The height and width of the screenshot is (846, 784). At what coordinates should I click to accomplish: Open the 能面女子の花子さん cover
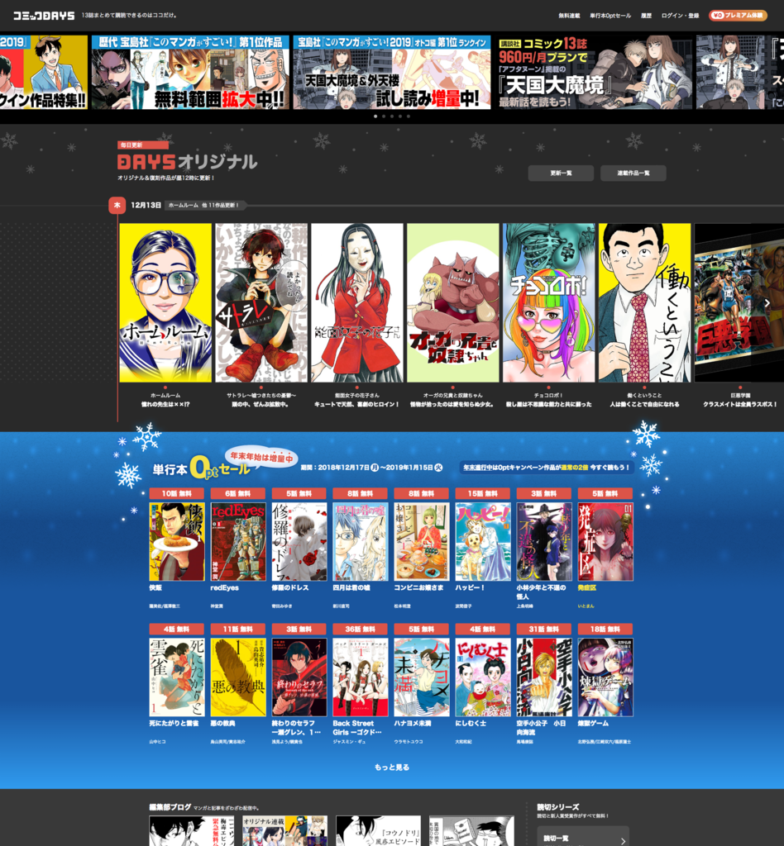point(357,302)
